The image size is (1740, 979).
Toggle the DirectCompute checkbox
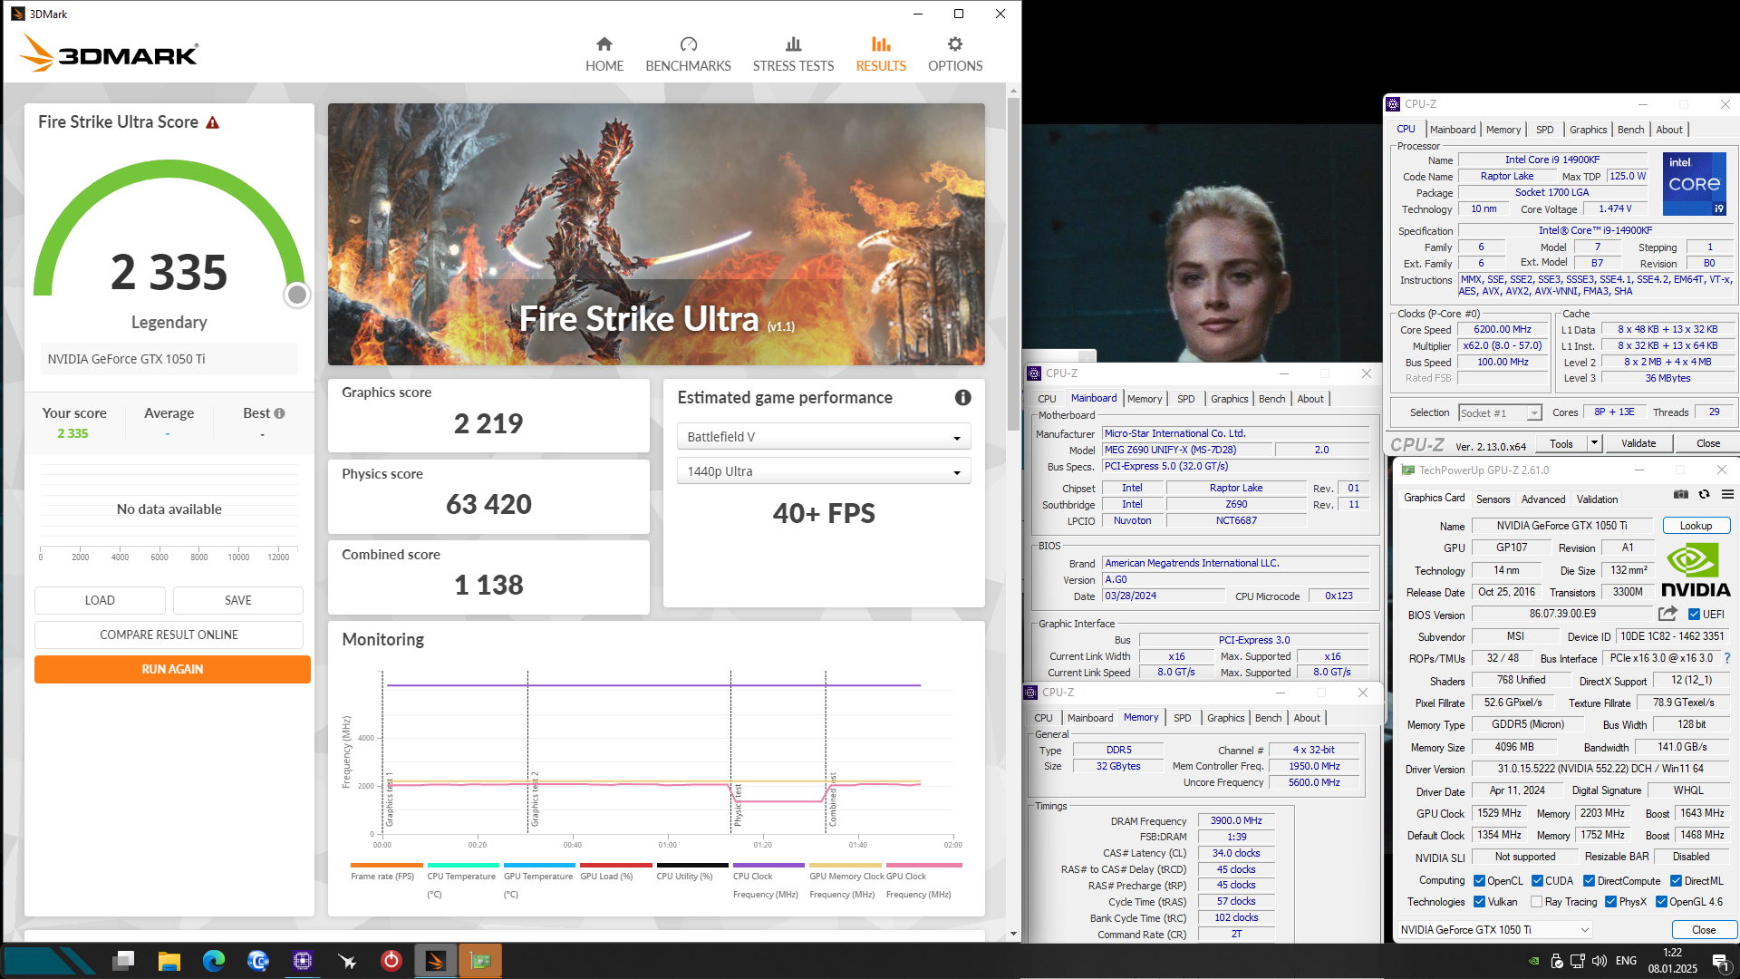(1589, 880)
